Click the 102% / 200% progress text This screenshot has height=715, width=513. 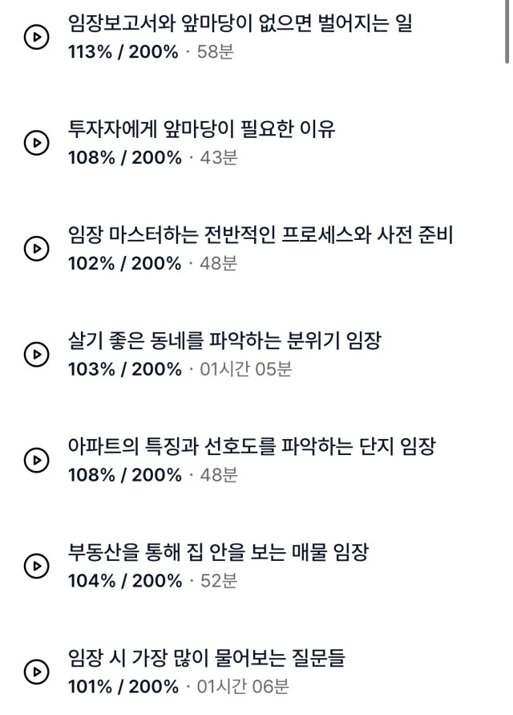click(125, 263)
